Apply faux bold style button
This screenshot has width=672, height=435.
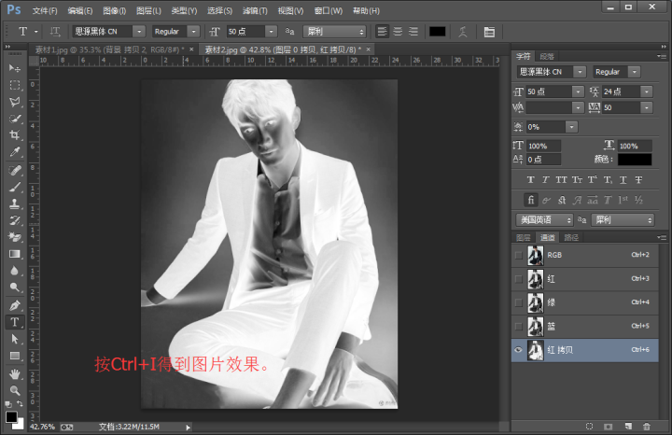click(x=531, y=179)
